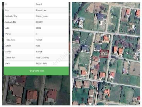Click the Denizli value in İl row
The image size is (142, 107).
39,4
